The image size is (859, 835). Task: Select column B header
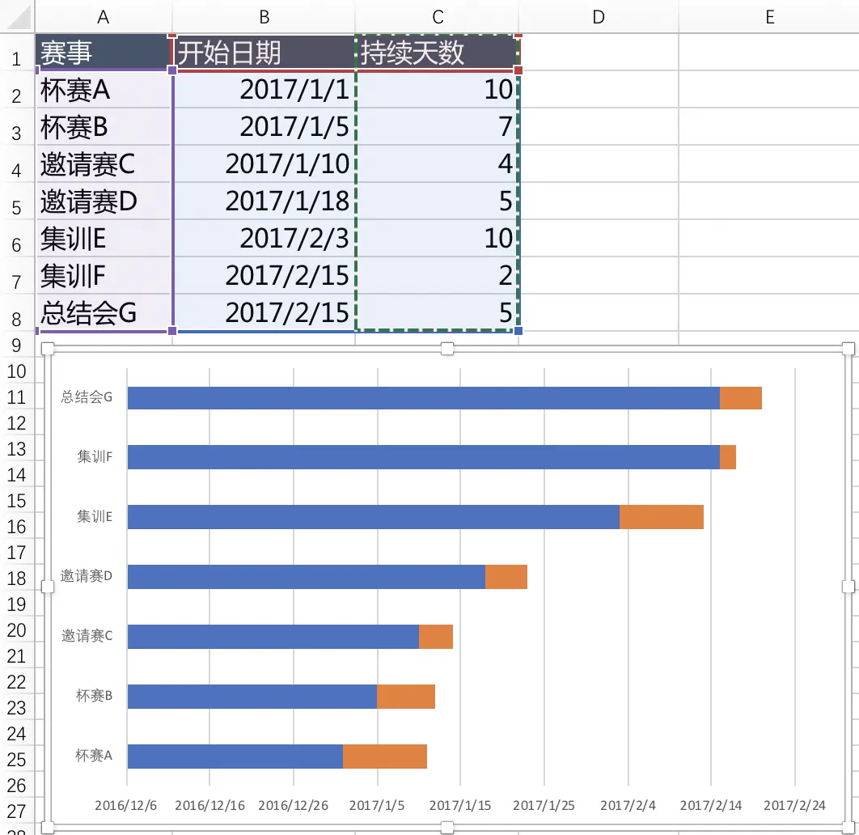pos(264,17)
